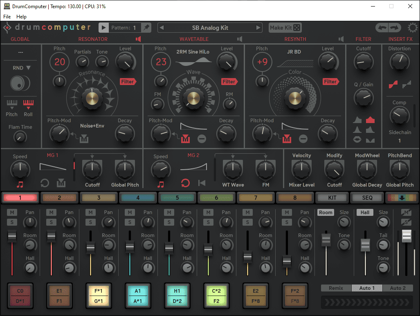Select red highlighted filter shape icon
420x316 pixels.
[370, 120]
